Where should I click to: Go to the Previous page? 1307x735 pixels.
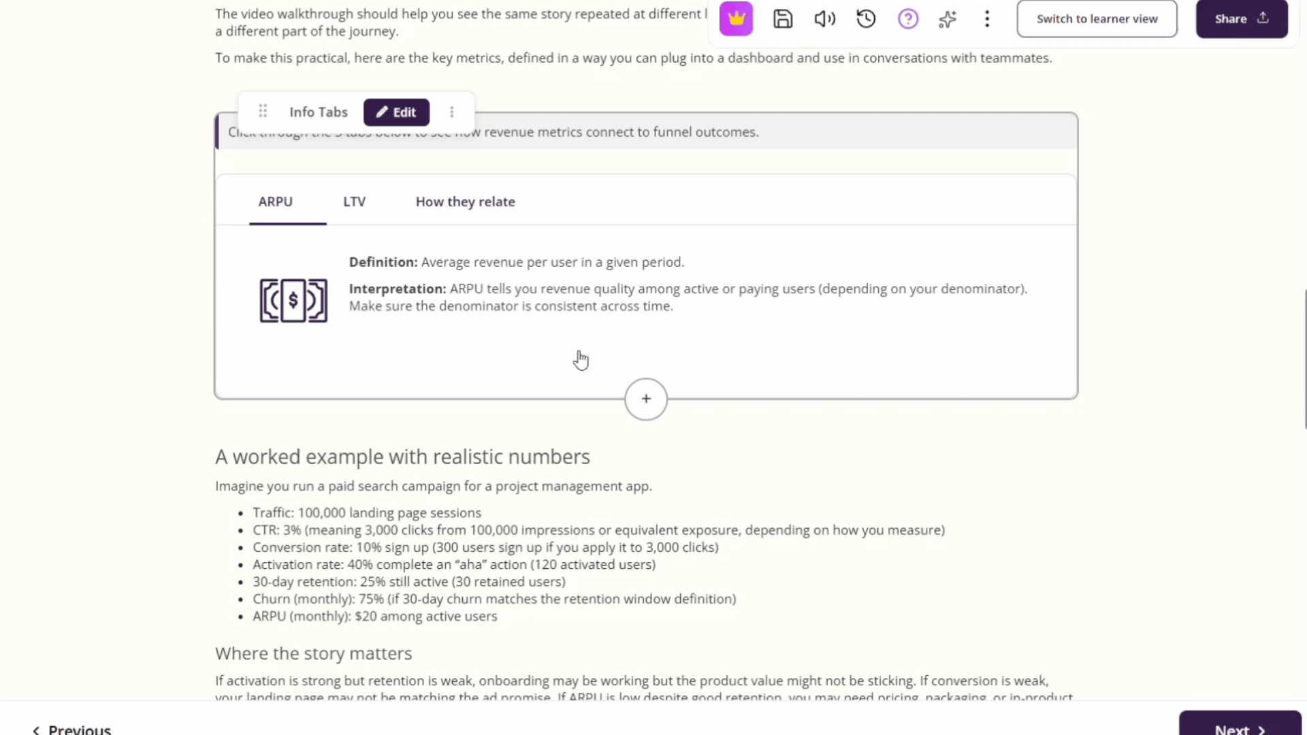point(71,730)
